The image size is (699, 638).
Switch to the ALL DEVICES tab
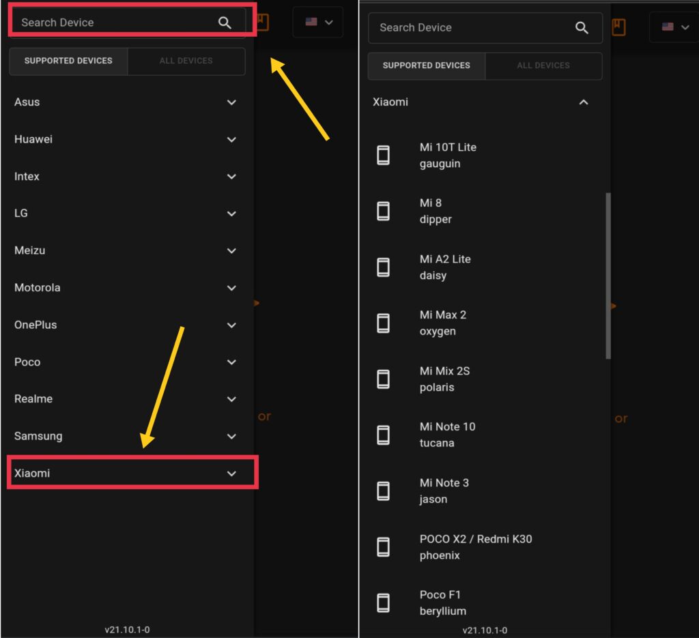click(186, 61)
